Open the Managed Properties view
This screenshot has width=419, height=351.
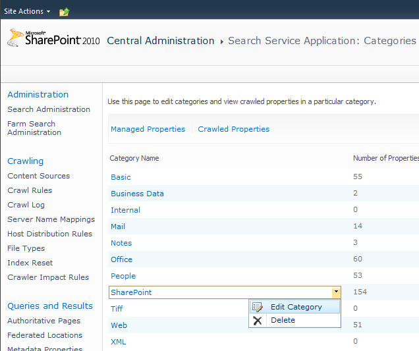(148, 129)
